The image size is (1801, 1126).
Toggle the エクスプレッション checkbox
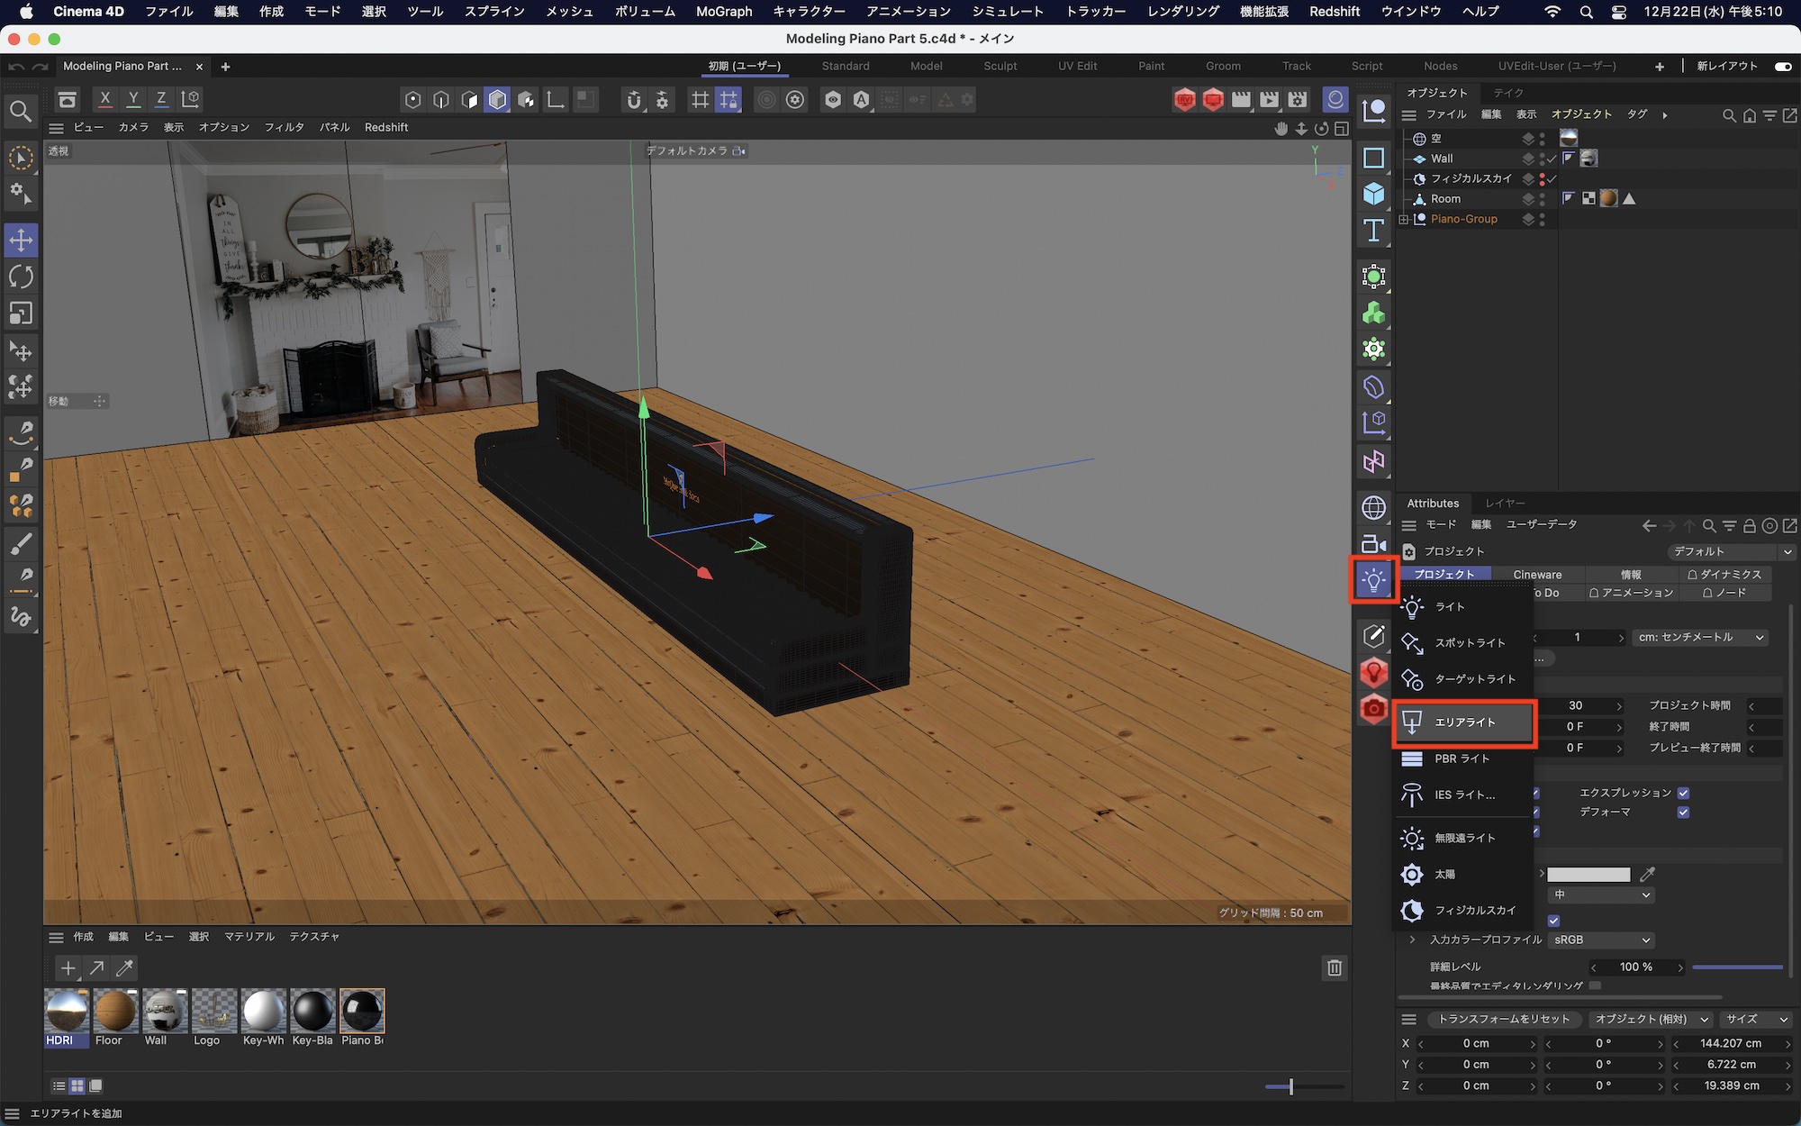[x=1683, y=793]
